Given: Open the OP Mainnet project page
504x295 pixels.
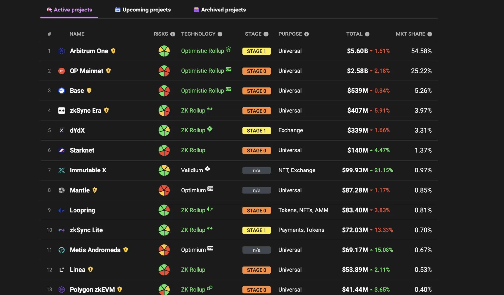Looking at the screenshot, I should coord(87,71).
